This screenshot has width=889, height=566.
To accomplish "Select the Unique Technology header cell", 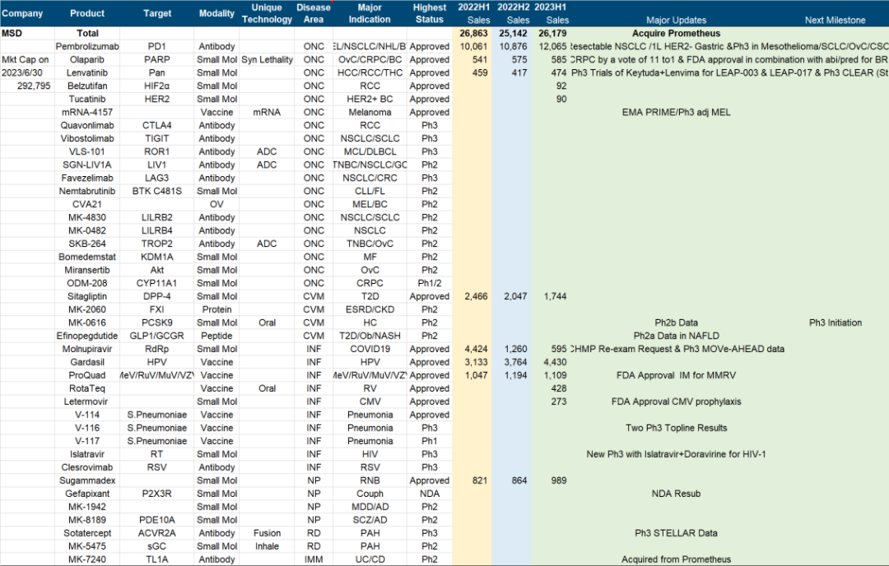I will coord(267,13).
